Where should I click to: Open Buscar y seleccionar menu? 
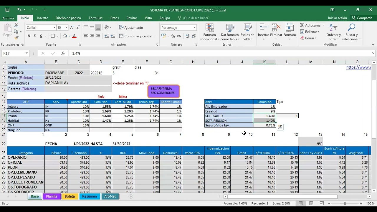tap(351, 32)
